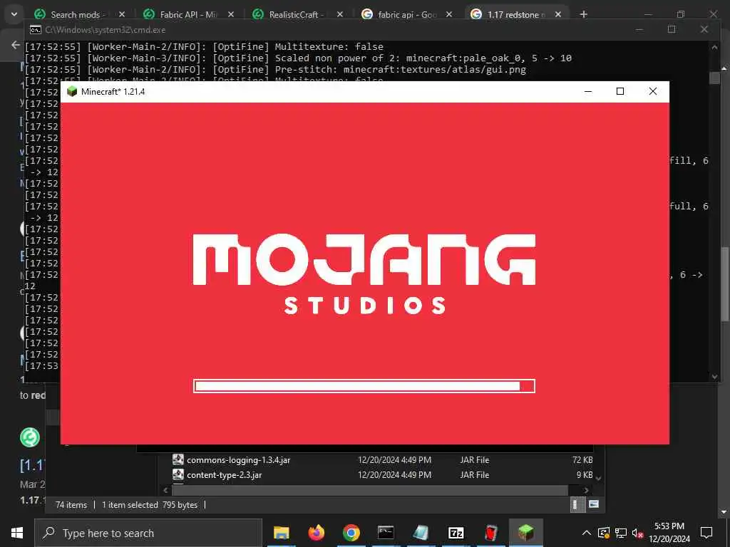Viewport: 730px width, 547px height.
Task: Click the Minecraft window title icon
Action: [72, 91]
